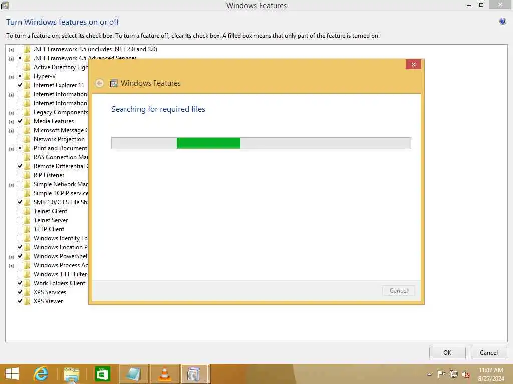Image resolution: width=513 pixels, height=384 pixels.
Task: Expand .NET Framework 4.5 Advanced Services node
Action: [x=11, y=59]
